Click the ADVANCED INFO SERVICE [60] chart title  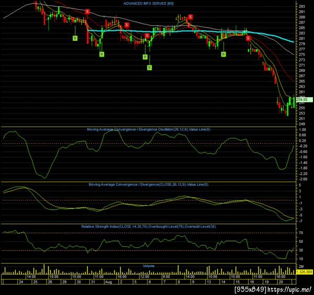[x=149, y=4]
